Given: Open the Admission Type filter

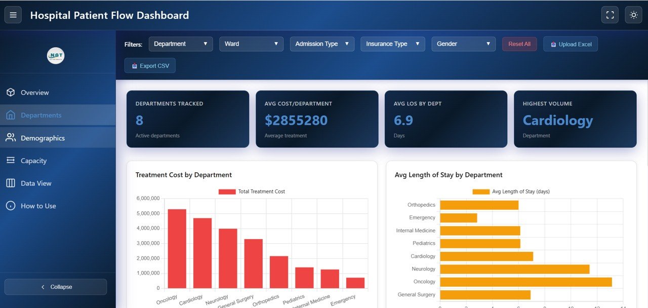Looking at the screenshot, I should tap(322, 44).
